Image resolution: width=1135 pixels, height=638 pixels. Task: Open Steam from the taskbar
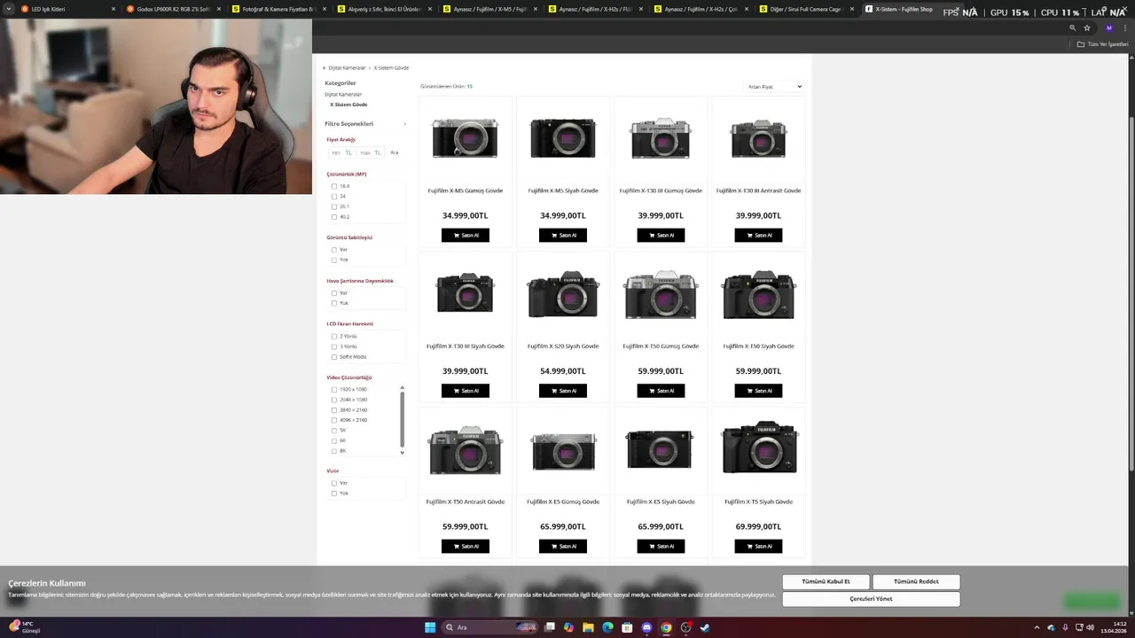(x=705, y=627)
